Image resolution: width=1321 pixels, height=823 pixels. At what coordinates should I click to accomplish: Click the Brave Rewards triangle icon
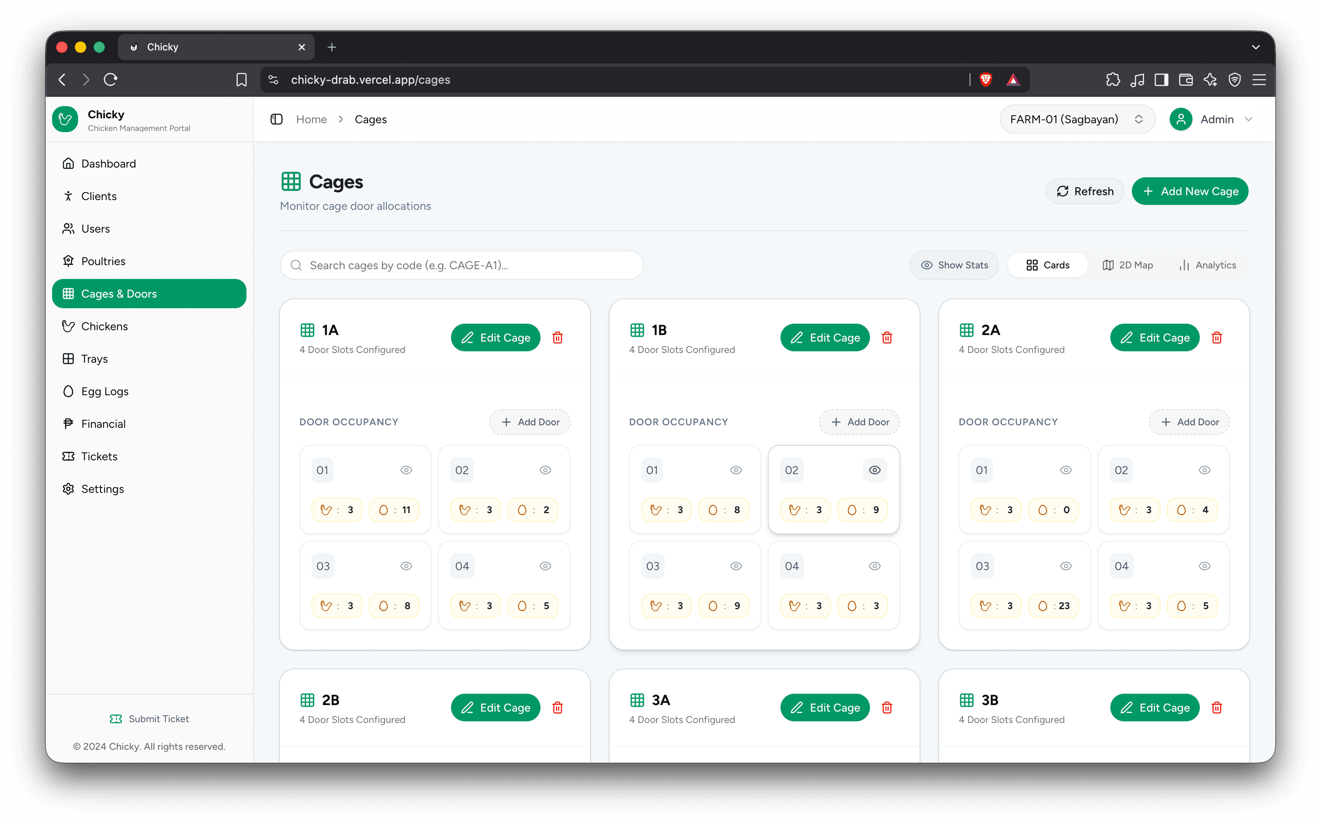1012,79
